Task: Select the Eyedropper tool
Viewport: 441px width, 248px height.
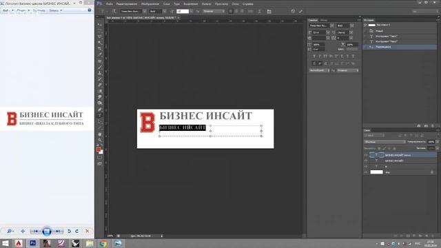Action: 99,54
